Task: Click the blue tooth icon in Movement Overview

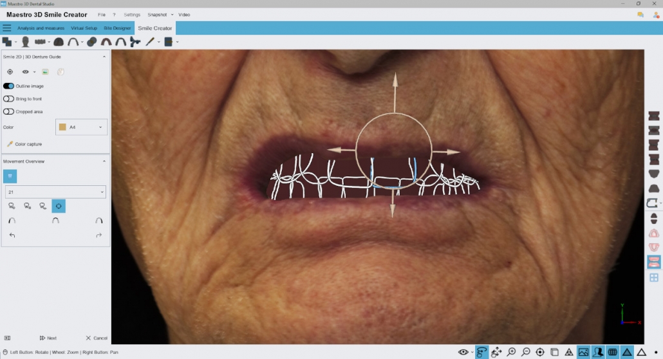Action: pos(10,176)
